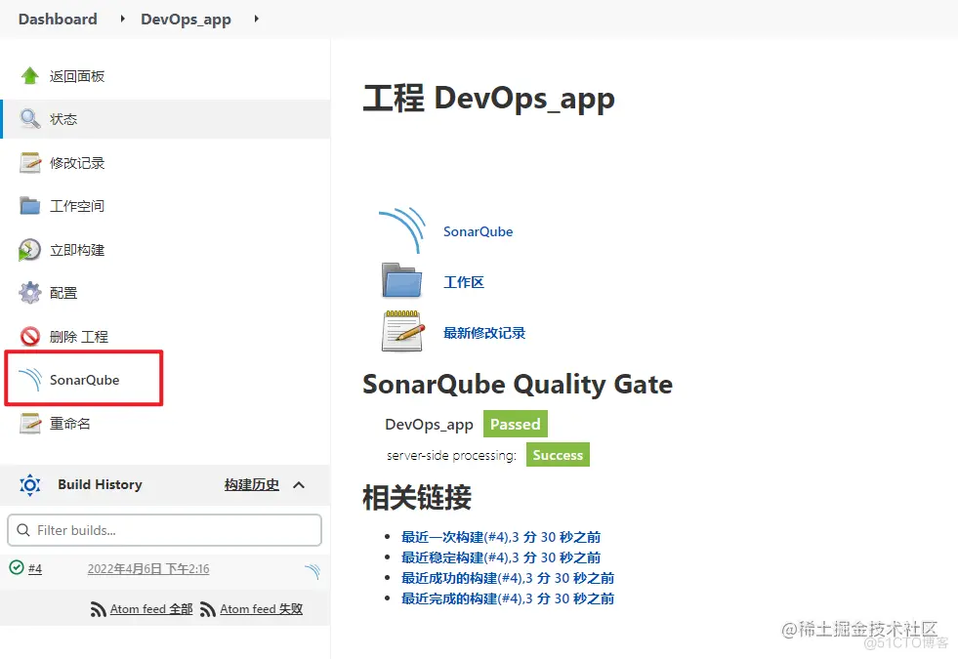Open 最近稳定构建(#4) link
This screenshot has height=659, width=958.
click(x=501, y=557)
